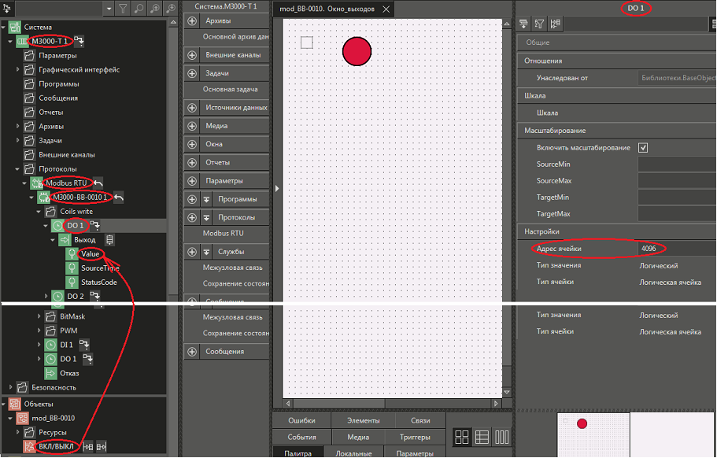The image size is (717, 458).
Task: Click the red circle on the canvas
Action: [357, 50]
